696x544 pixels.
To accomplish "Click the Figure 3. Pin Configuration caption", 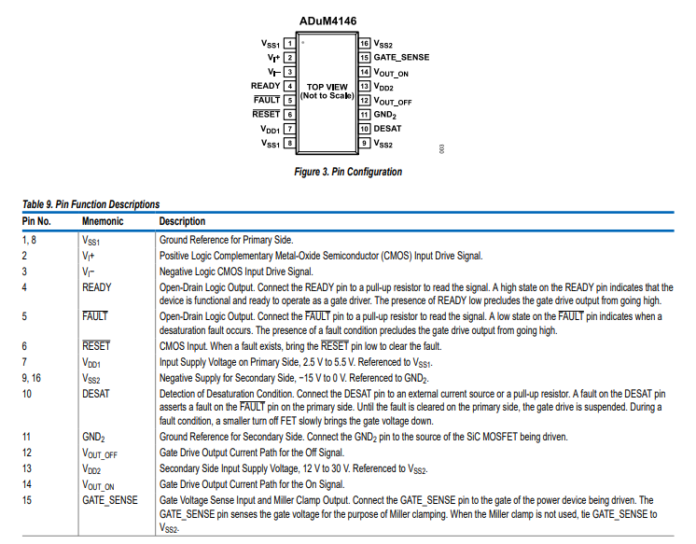I will coord(348,172).
